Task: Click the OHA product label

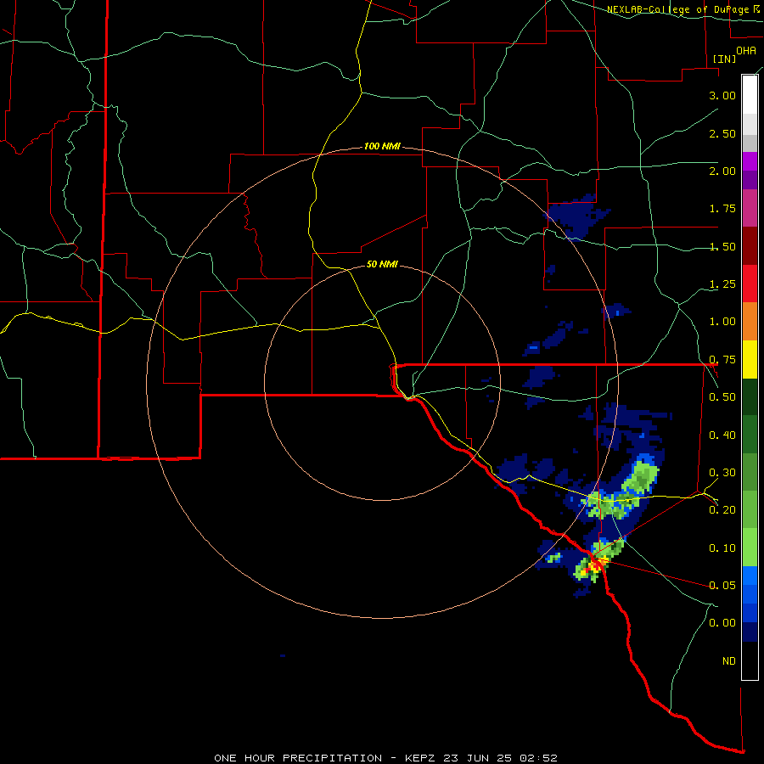Action: [746, 51]
